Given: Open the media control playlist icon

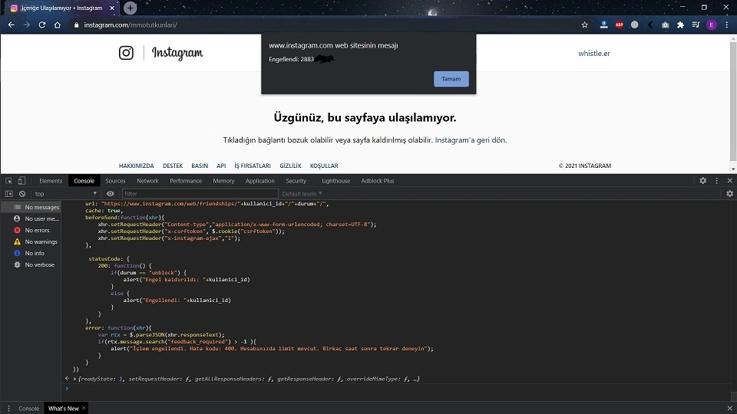Looking at the screenshot, I should coord(696,25).
